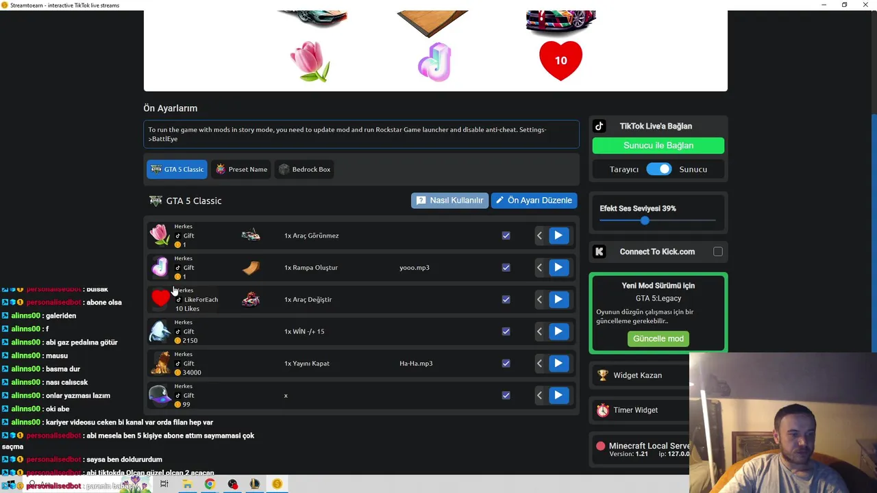The image size is (877, 493).
Task: Click the trophy icon for Widget Kazan
Action: pyautogui.click(x=602, y=375)
